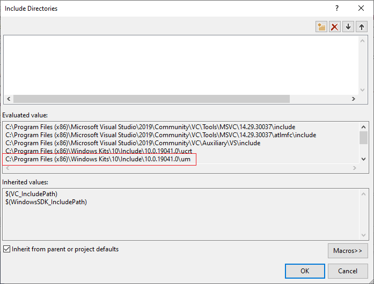Click the question mark help button
374x284 pixels.
tap(337, 9)
